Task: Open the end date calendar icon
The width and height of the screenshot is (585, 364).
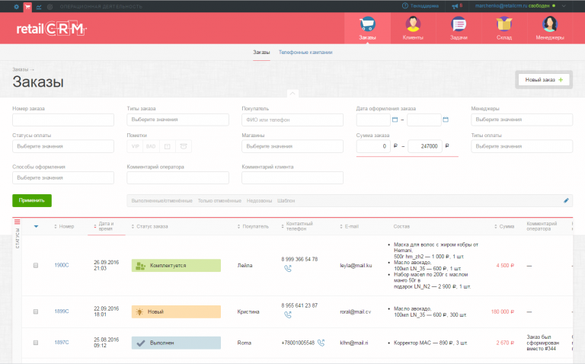Action: (446, 120)
